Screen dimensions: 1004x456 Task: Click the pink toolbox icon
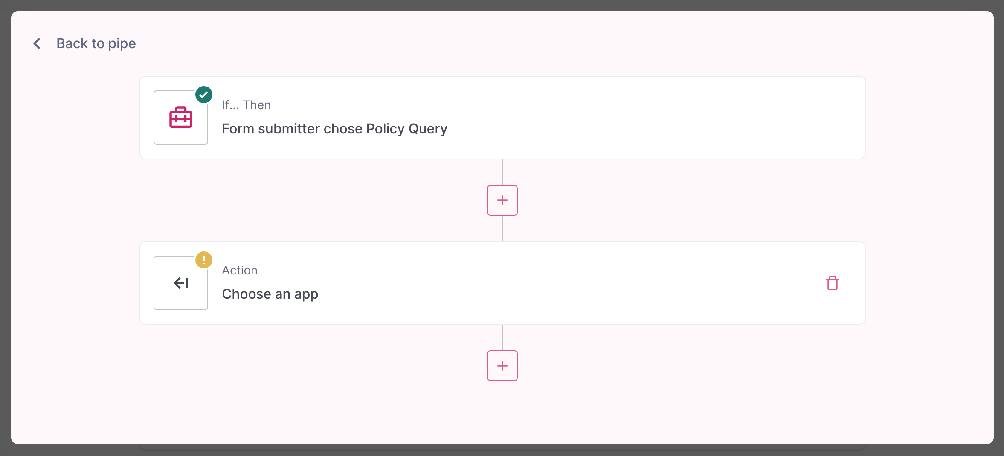click(181, 118)
